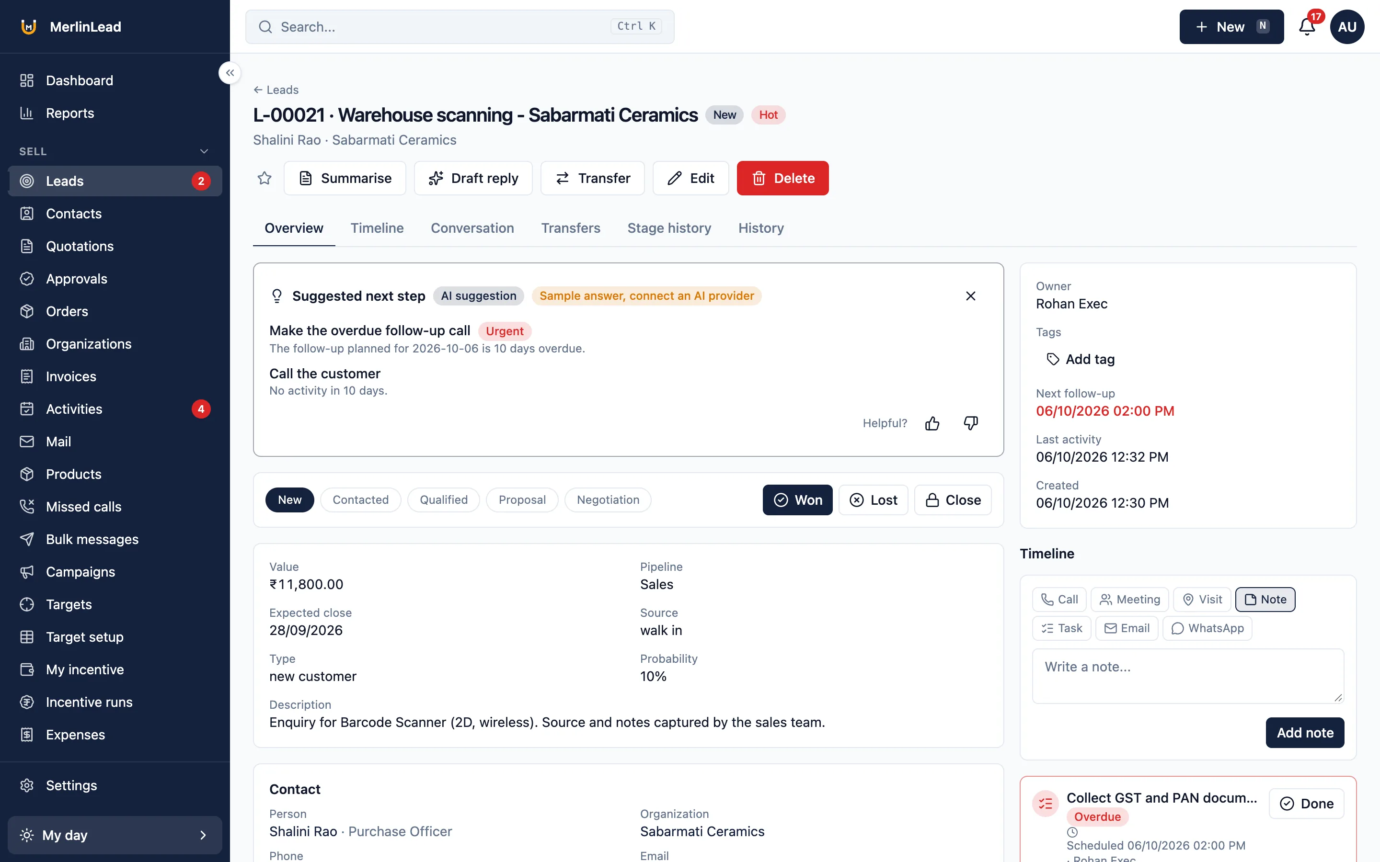Focus the Search field
This screenshot has height=862, width=1380.
click(x=460, y=27)
